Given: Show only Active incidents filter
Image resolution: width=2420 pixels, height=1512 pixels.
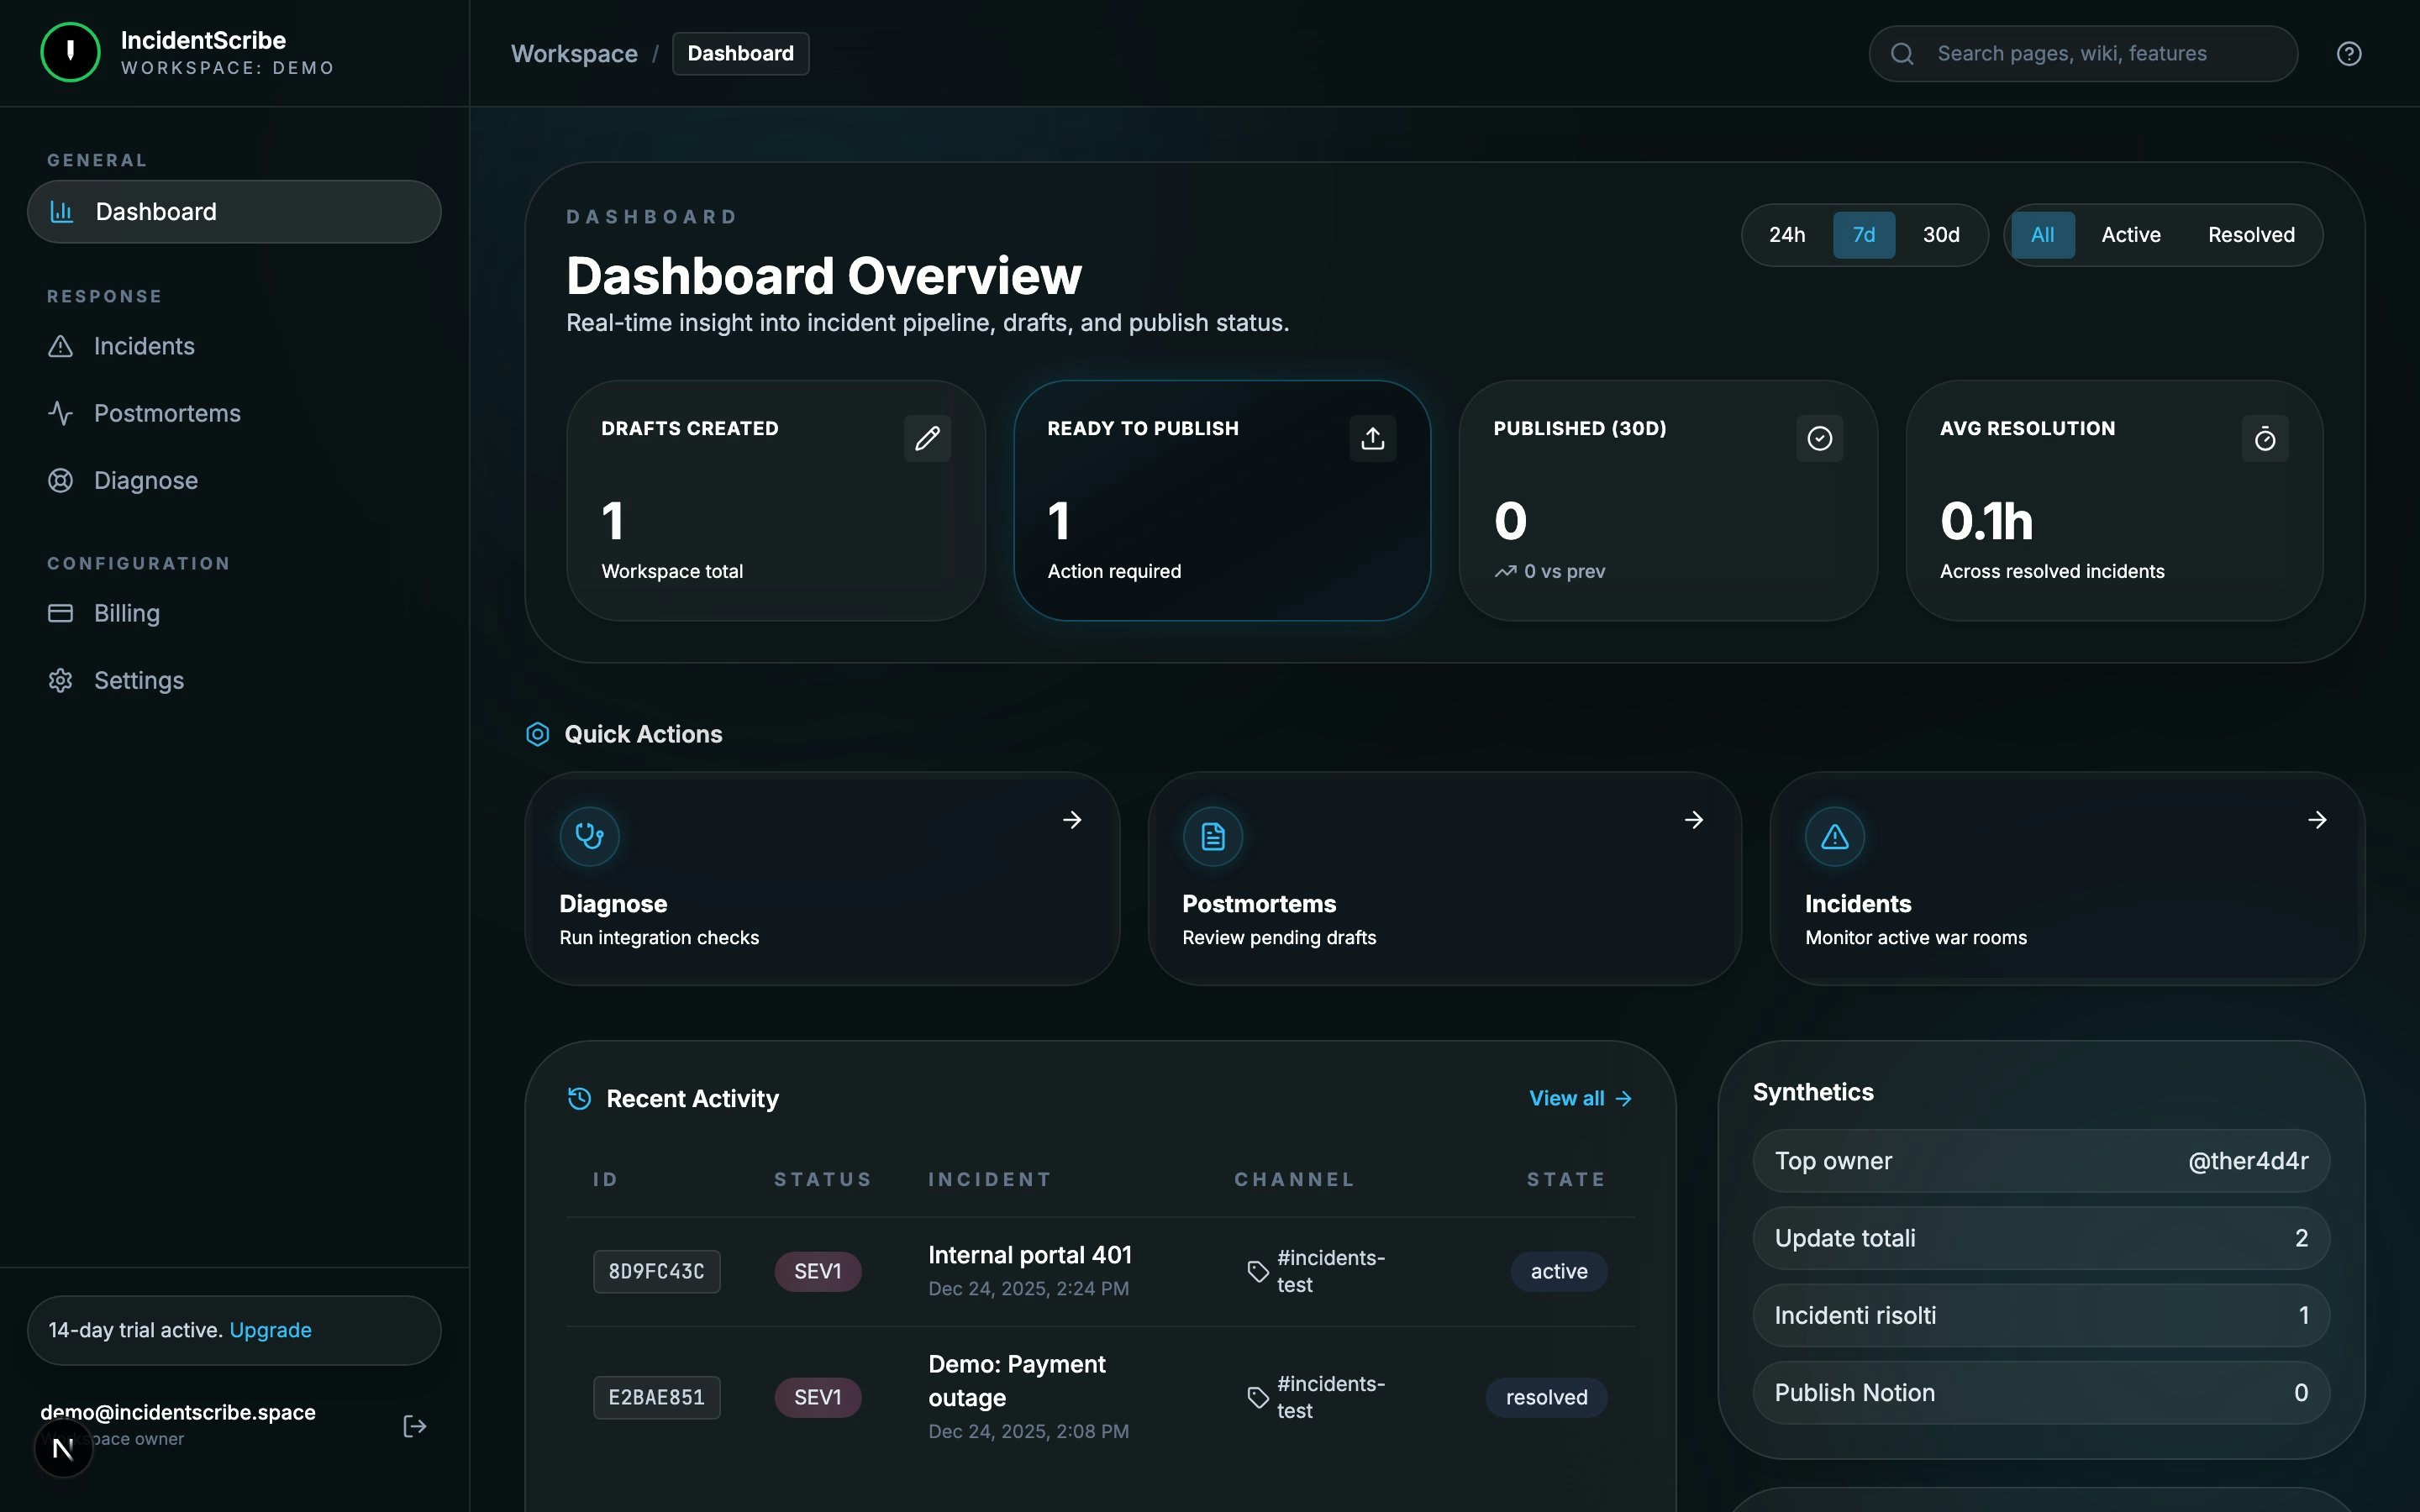Looking at the screenshot, I should [2130, 235].
